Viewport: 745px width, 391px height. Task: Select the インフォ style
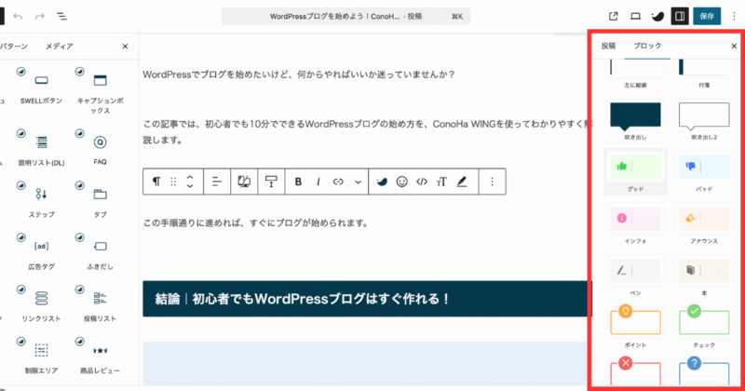(x=635, y=223)
